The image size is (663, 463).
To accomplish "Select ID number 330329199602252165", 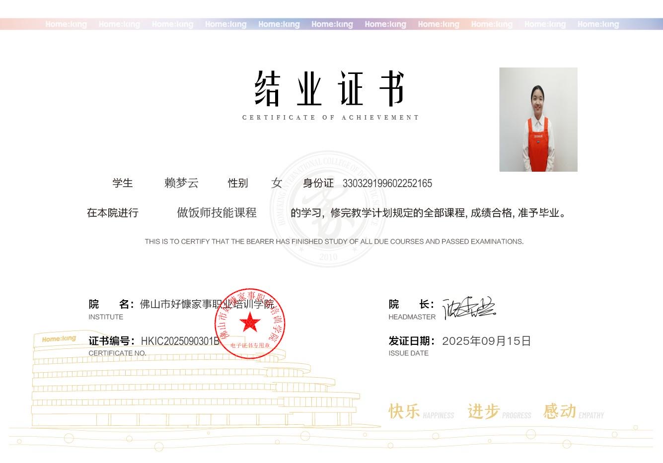I will tap(387, 184).
